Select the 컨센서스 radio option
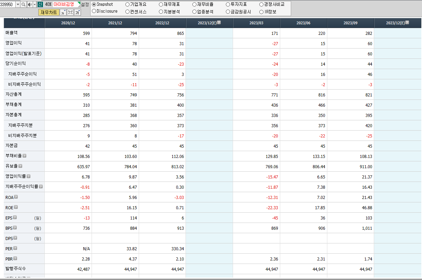The image size is (422, 280). 127,12
